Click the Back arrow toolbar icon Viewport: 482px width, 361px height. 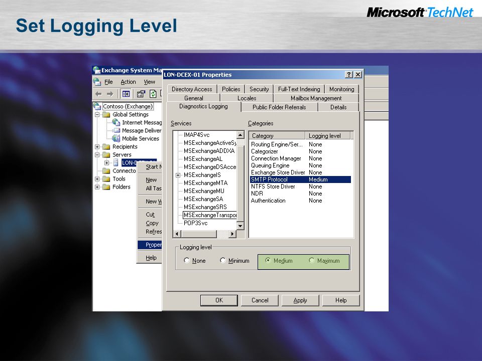tap(99, 94)
